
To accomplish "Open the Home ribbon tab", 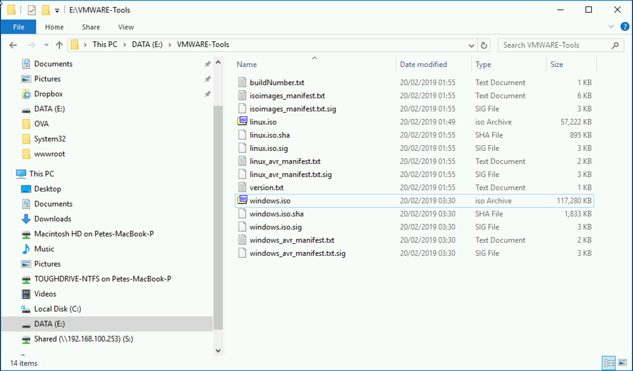I will (x=54, y=27).
